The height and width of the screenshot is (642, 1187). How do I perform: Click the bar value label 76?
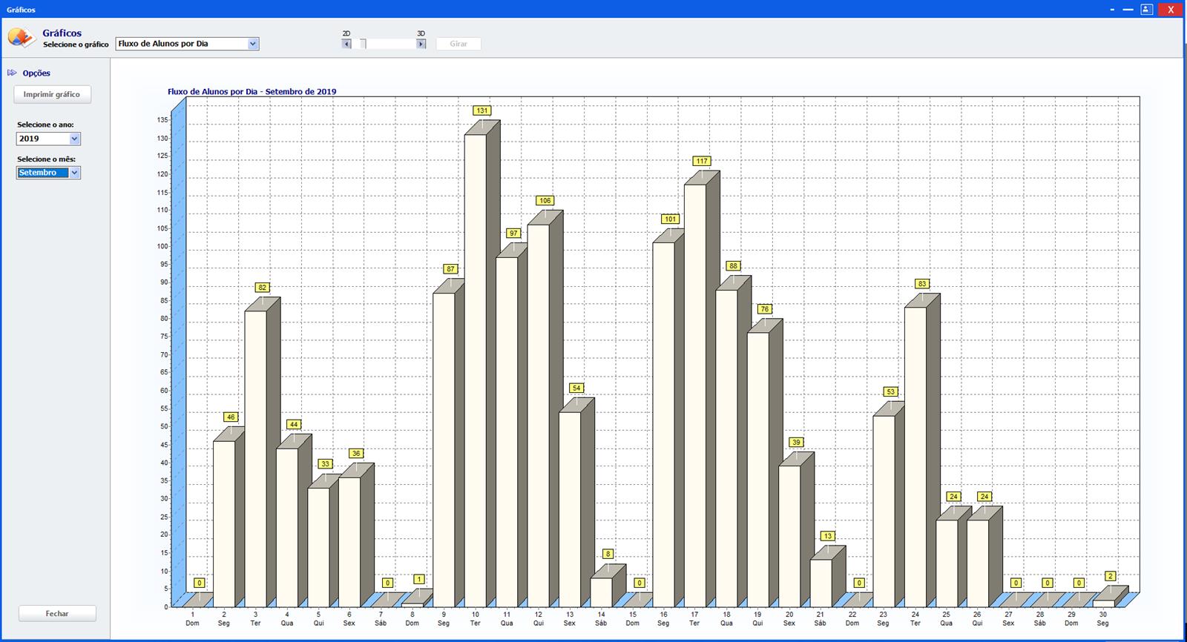pos(765,309)
